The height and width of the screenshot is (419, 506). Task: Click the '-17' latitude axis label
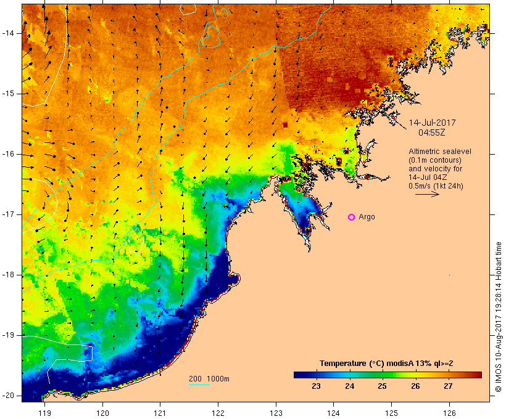8,214
